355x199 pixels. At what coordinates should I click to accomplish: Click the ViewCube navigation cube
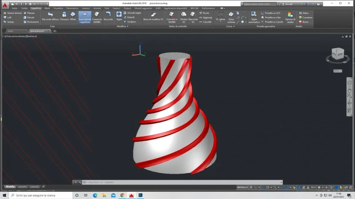pos(338,54)
